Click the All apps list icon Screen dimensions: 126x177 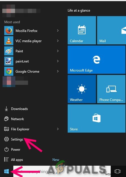tap(6, 159)
